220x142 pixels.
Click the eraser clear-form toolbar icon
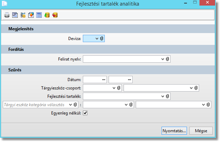click(x=31, y=15)
